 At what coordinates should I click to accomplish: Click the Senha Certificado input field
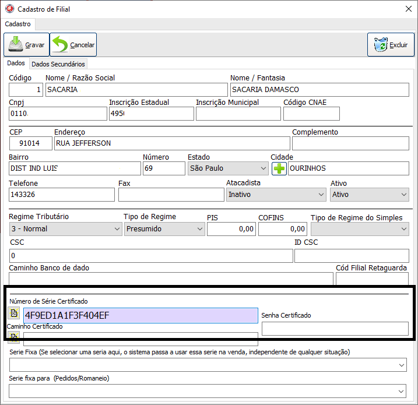pos(335,329)
